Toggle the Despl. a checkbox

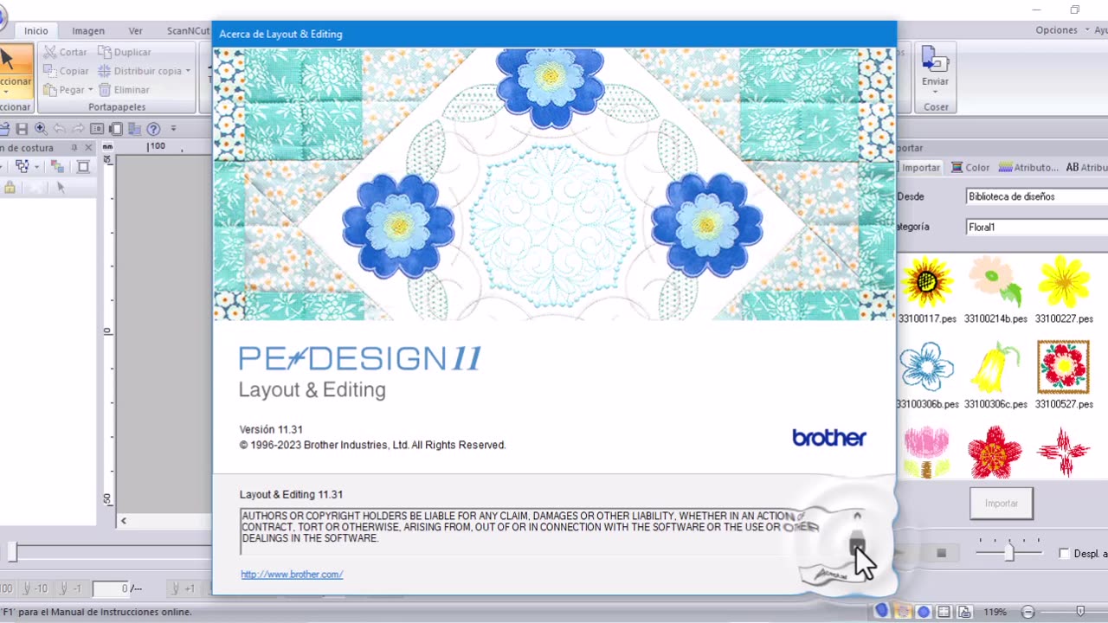point(1064,554)
